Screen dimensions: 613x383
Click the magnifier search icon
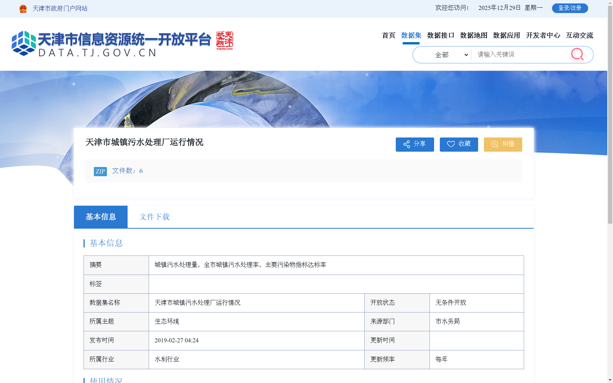pos(577,54)
